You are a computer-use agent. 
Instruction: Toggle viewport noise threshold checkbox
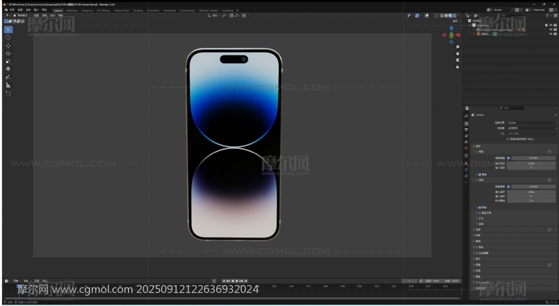point(508,158)
